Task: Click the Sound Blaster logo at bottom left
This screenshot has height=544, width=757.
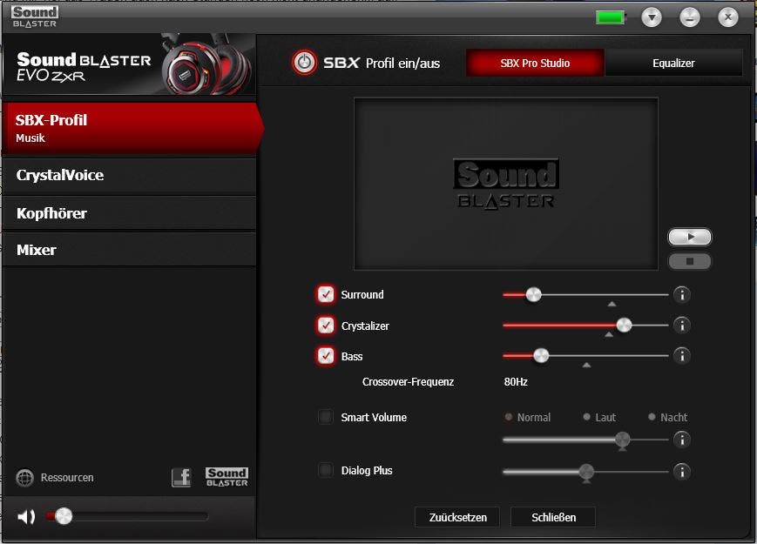Action: tap(226, 478)
